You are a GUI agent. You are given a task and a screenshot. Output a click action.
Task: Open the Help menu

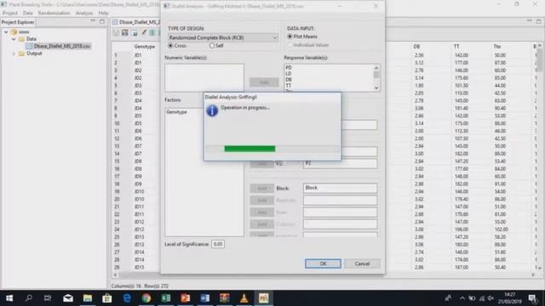[103, 13]
